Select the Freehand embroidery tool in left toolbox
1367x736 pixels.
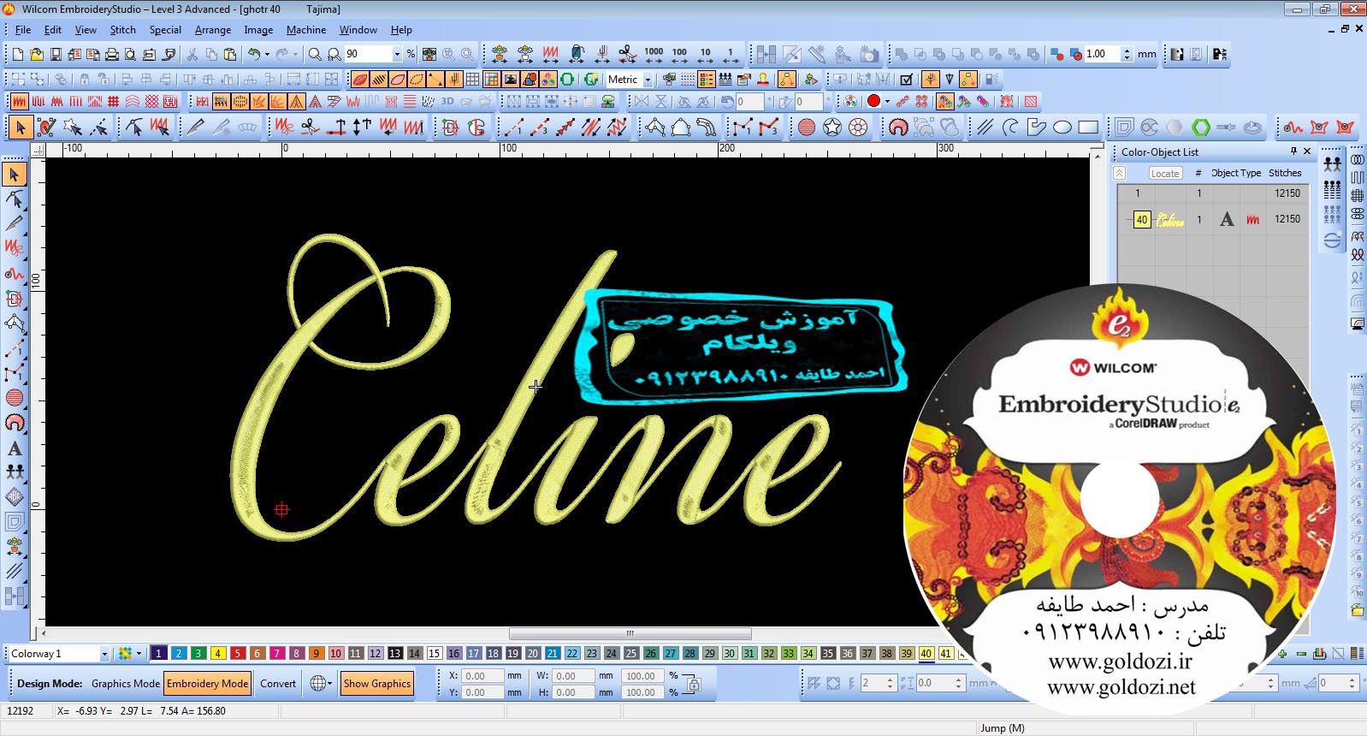(14, 274)
